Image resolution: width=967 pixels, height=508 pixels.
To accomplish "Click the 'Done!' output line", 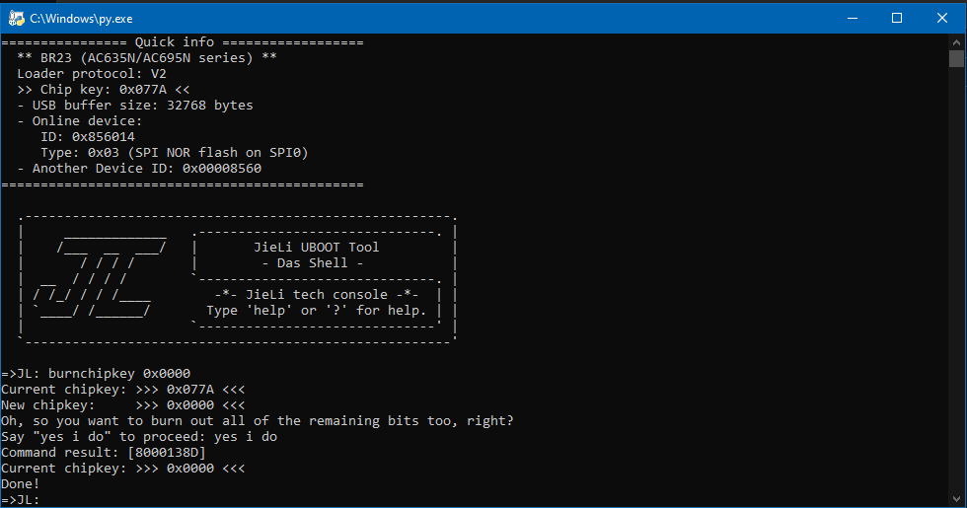I will pyautogui.click(x=21, y=484).
